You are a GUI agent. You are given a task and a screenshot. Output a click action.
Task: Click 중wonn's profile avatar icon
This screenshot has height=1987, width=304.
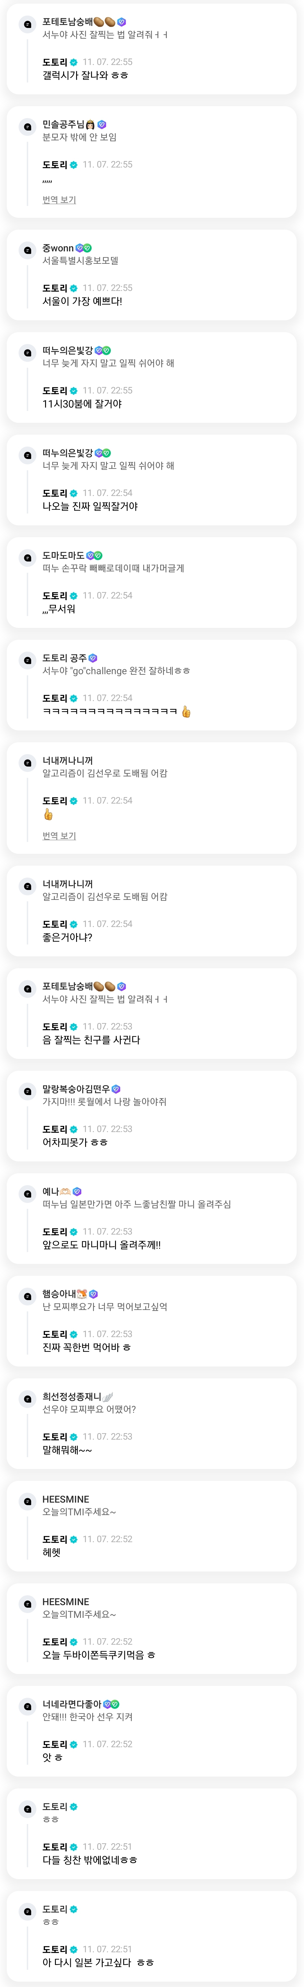point(28,250)
